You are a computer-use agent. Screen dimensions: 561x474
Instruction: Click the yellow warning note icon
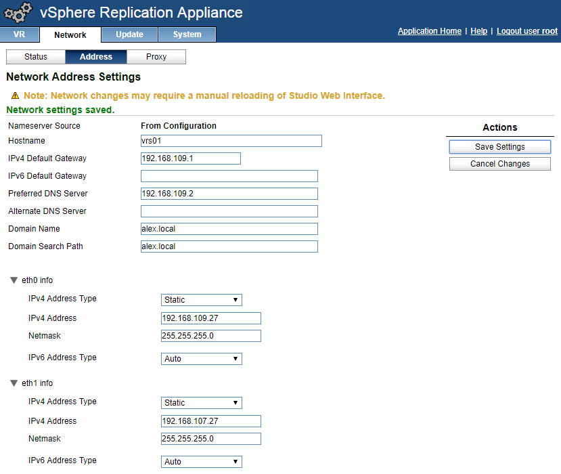15,95
